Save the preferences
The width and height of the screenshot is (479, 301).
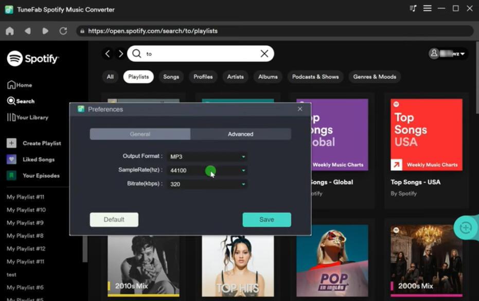(267, 219)
